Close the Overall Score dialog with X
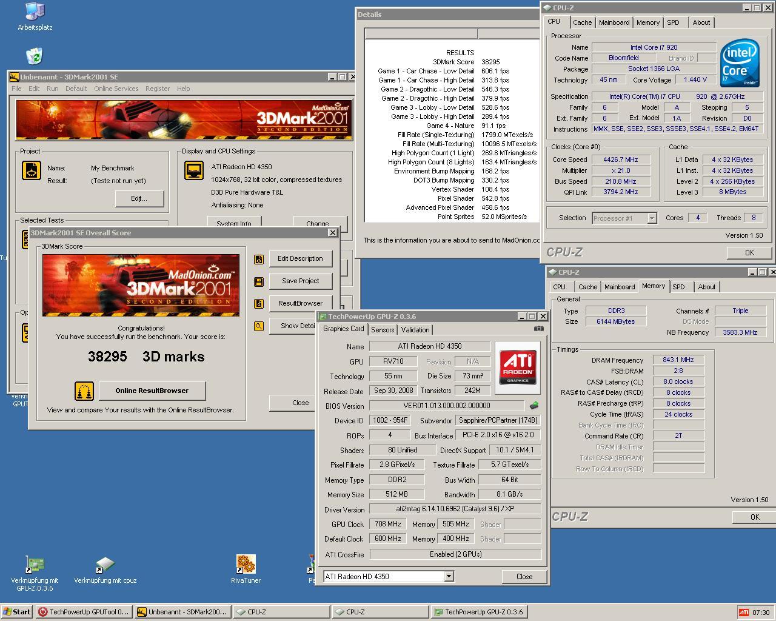 332,233
